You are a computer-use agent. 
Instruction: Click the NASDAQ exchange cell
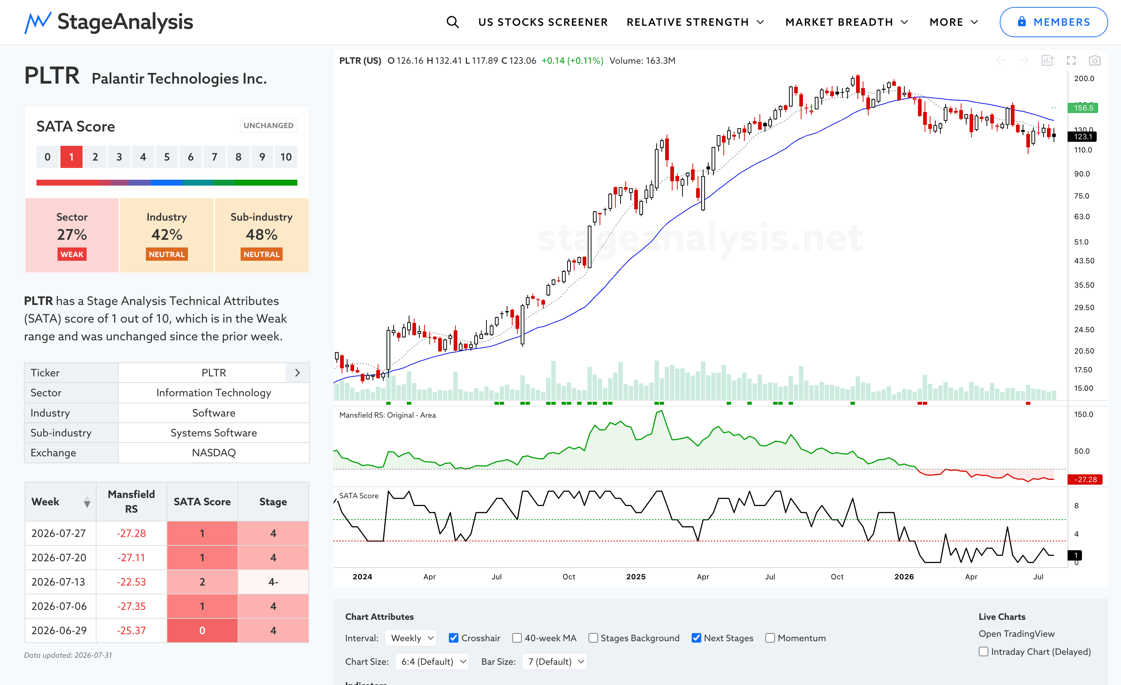(214, 453)
